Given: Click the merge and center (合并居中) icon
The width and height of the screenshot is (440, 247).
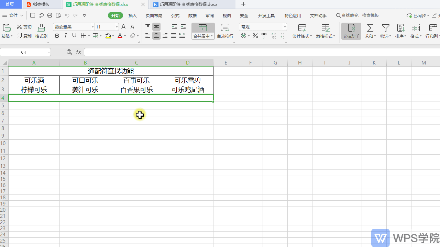Looking at the screenshot, I should click(x=202, y=28).
